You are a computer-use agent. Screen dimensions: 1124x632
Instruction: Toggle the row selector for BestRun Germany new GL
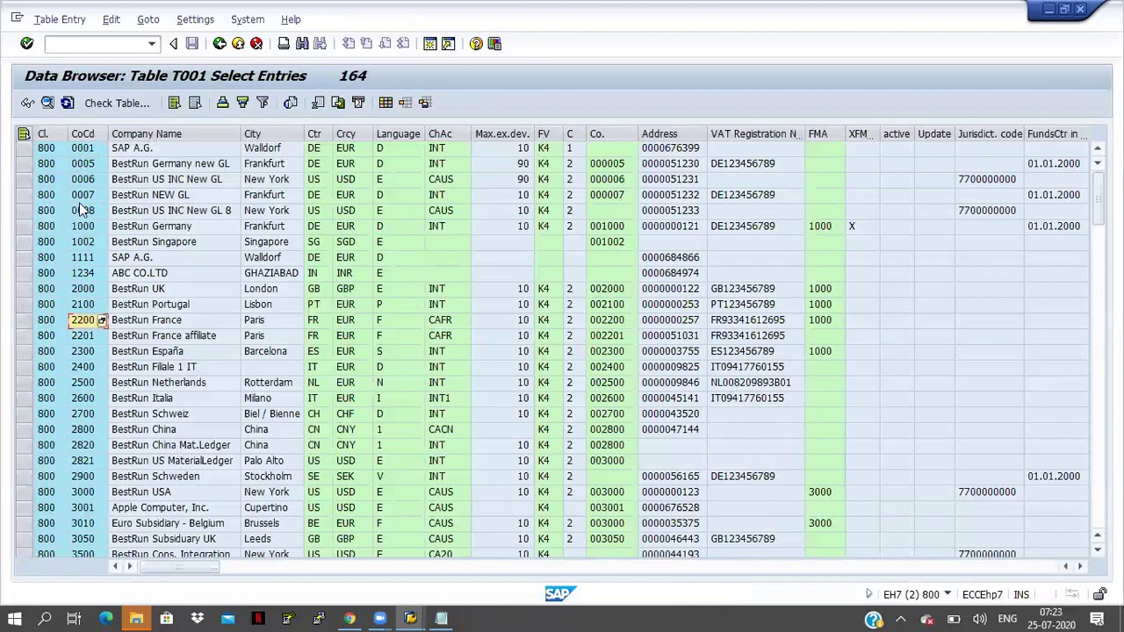coord(24,164)
